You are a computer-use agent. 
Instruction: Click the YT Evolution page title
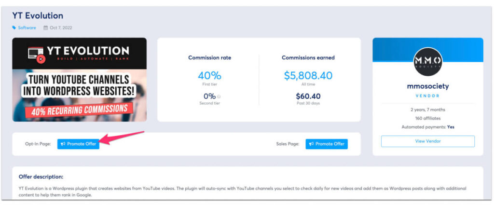(x=38, y=16)
